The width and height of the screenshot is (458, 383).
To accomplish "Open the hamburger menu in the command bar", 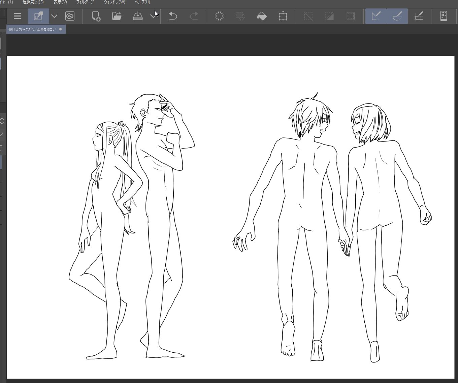I will click(x=17, y=16).
